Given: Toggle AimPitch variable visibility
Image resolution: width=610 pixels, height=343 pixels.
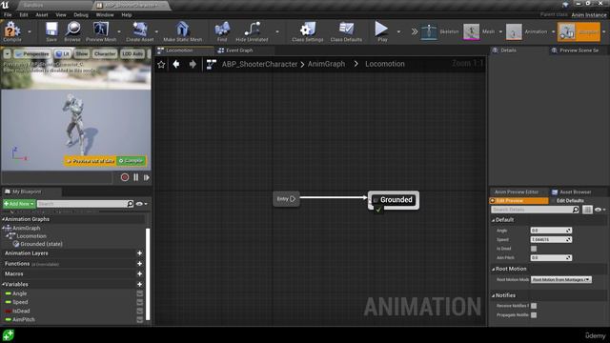Looking at the screenshot, I should [x=140, y=320].
